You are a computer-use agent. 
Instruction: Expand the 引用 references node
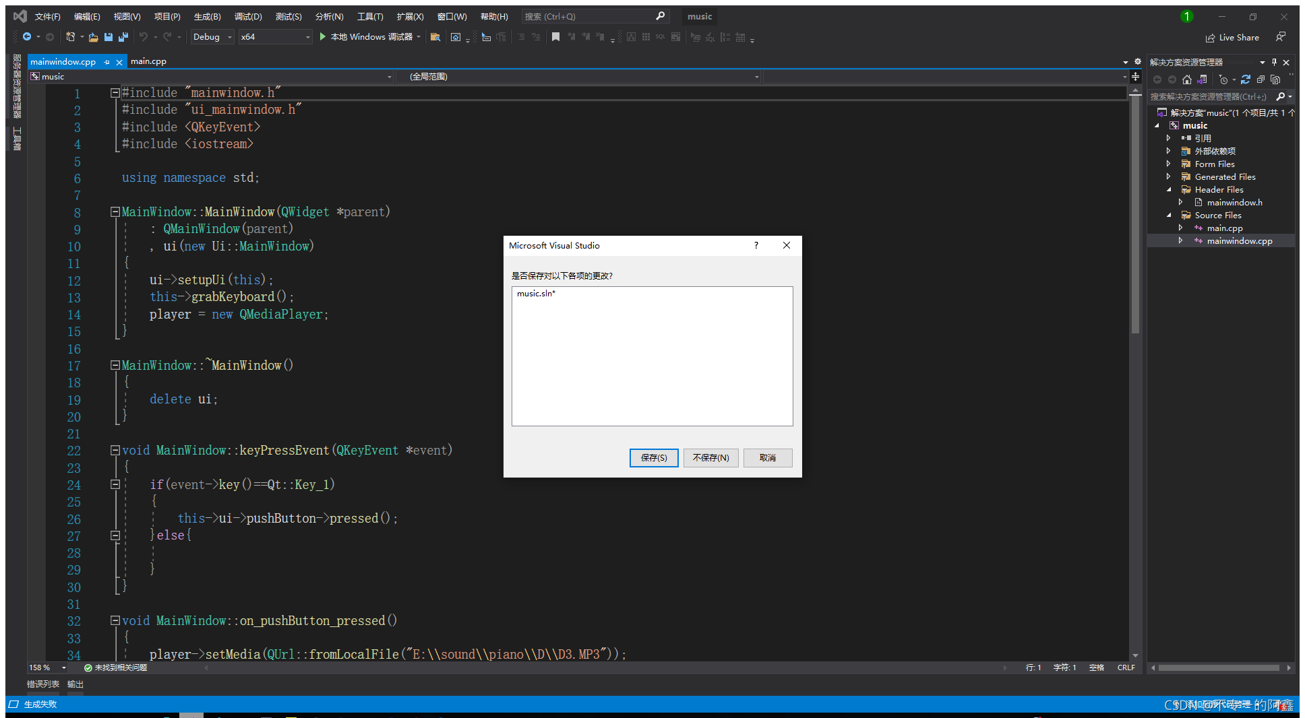1168,138
